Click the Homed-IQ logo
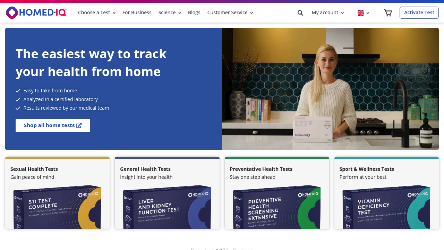444x250 pixels. [x=36, y=12]
